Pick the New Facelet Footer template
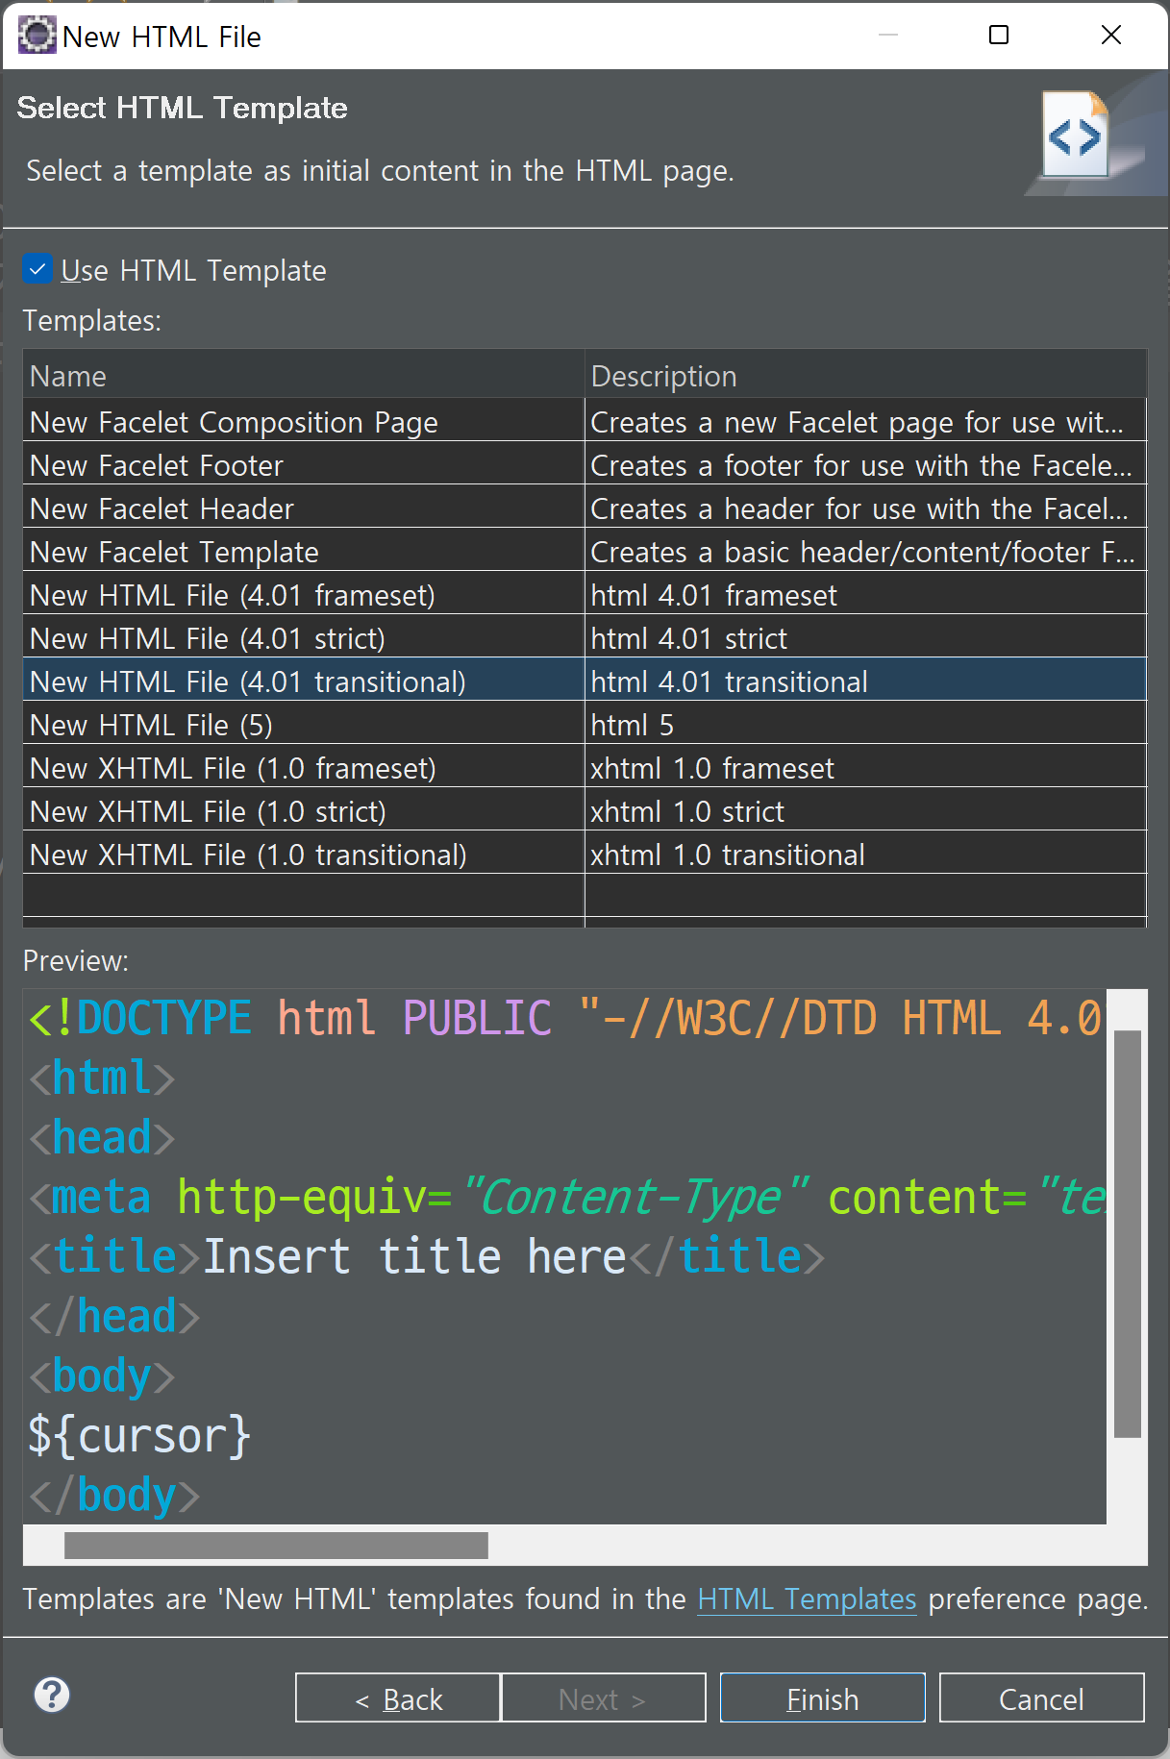 (x=585, y=465)
